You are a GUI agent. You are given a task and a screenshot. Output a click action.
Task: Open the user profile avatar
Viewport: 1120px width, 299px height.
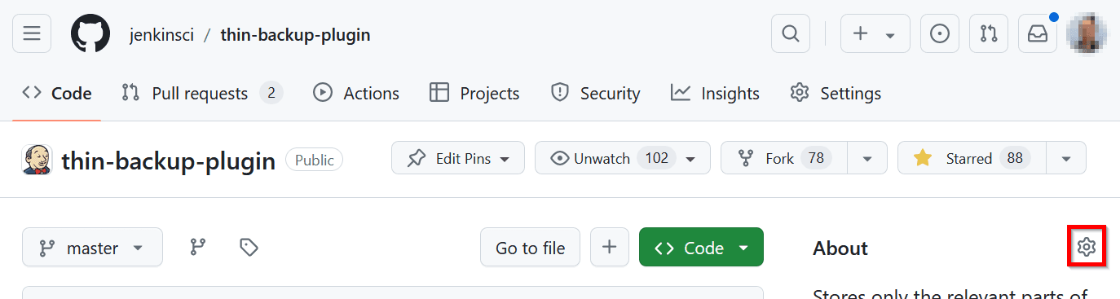1087,33
